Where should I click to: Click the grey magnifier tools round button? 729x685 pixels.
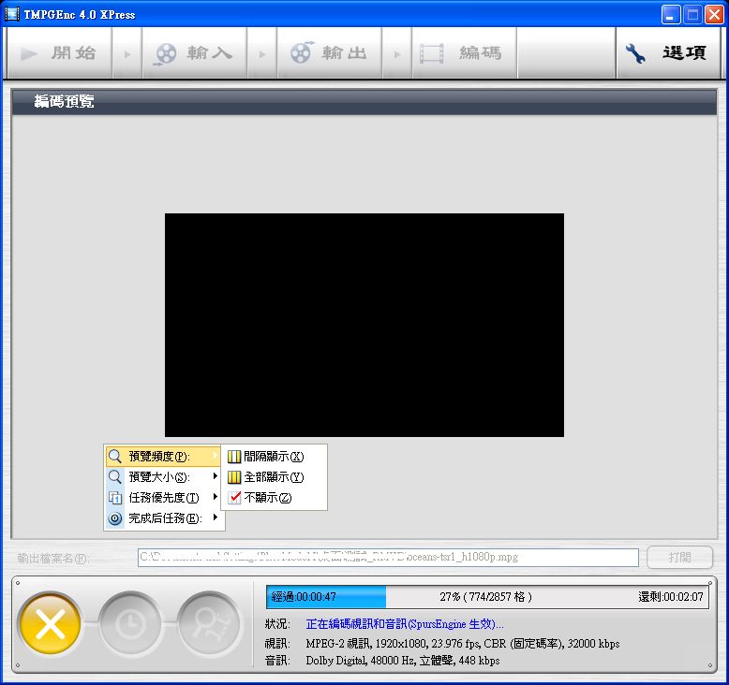tap(209, 623)
